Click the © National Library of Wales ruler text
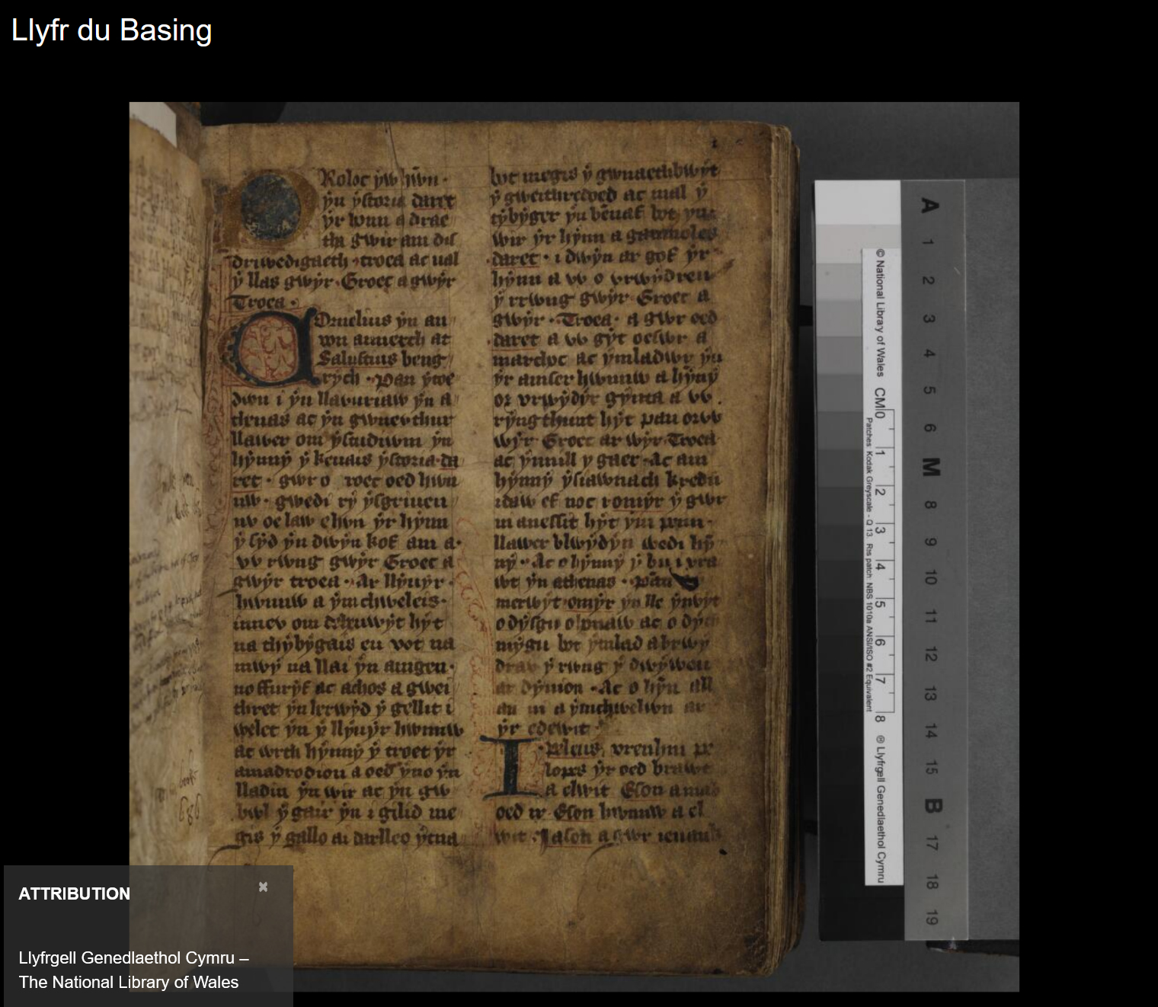 [879, 312]
